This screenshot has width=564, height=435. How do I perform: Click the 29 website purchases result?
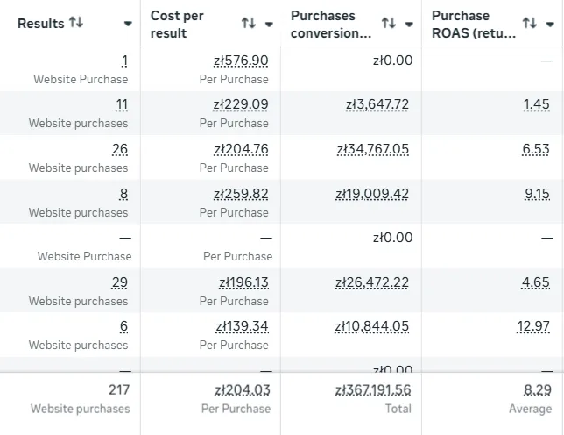(120, 282)
